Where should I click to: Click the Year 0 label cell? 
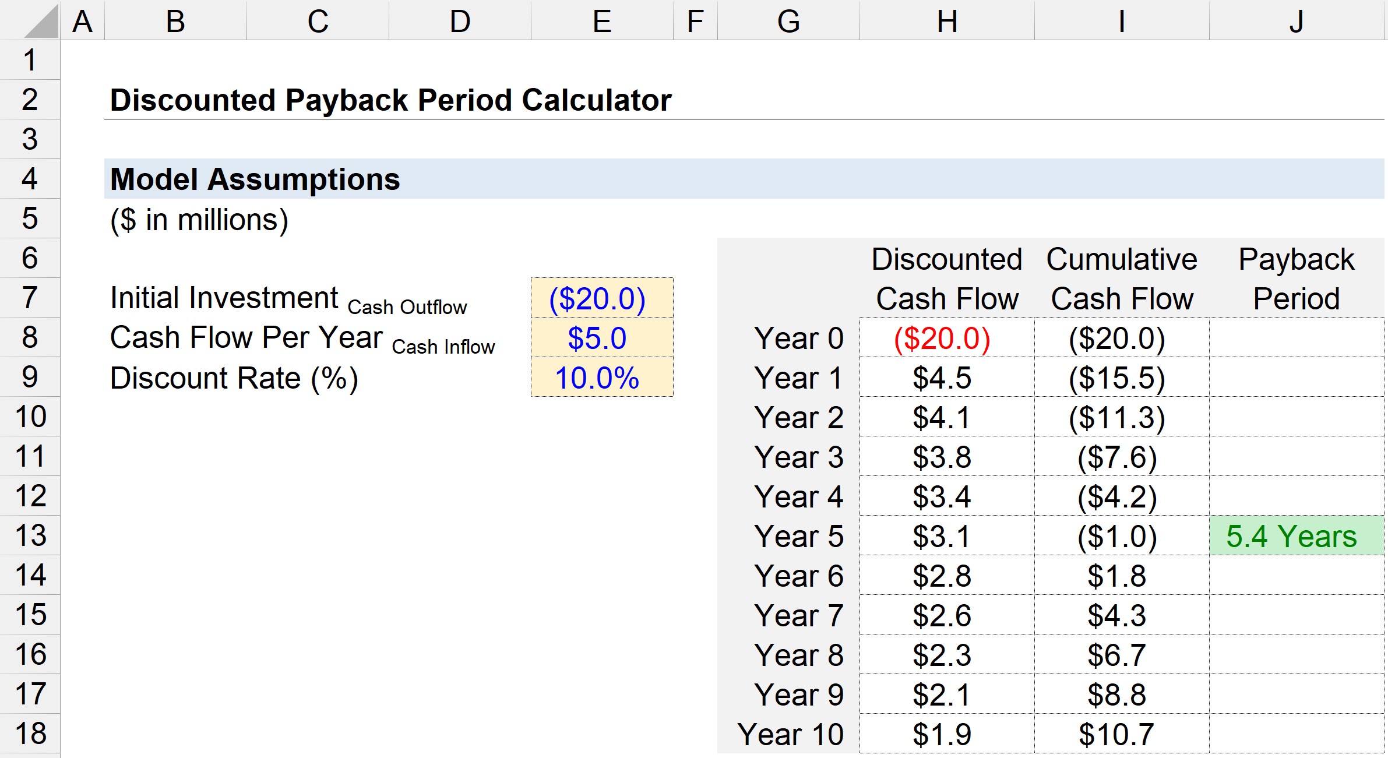point(799,338)
